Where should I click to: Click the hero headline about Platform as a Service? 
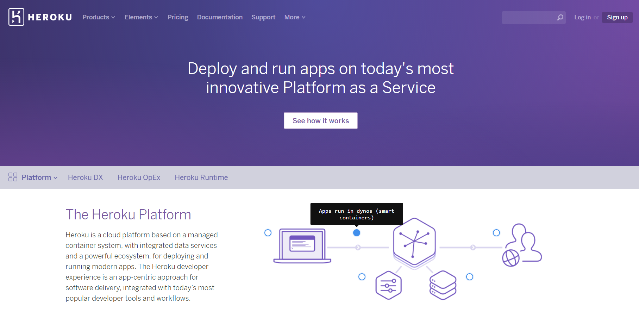(321, 78)
